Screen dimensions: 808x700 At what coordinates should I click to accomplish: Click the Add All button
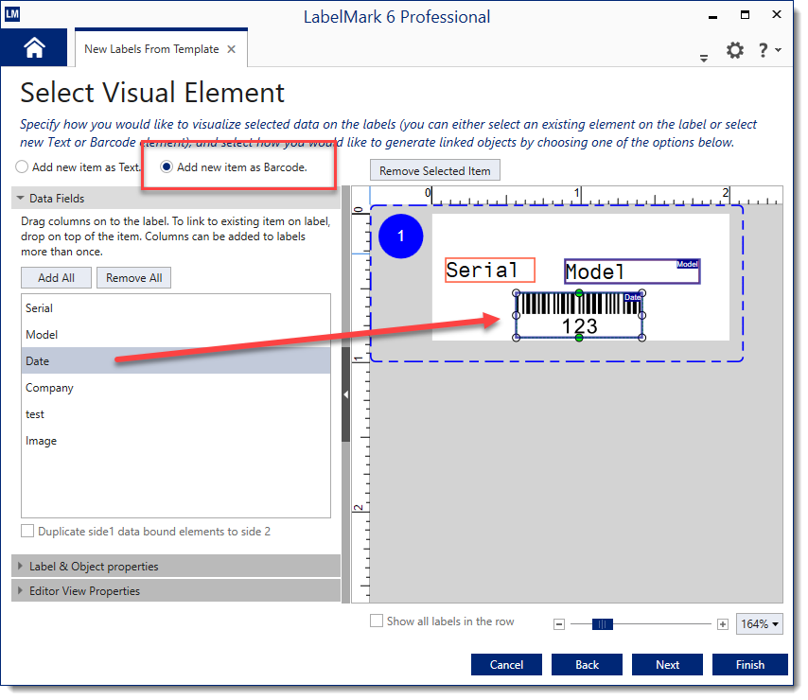coord(56,278)
